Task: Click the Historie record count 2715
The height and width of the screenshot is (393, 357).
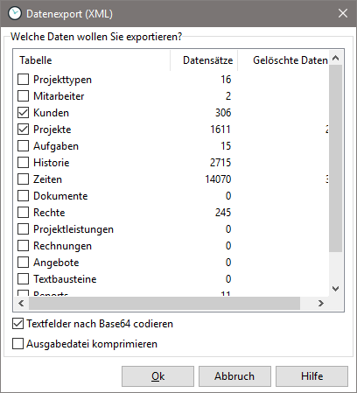Action: click(220, 163)
